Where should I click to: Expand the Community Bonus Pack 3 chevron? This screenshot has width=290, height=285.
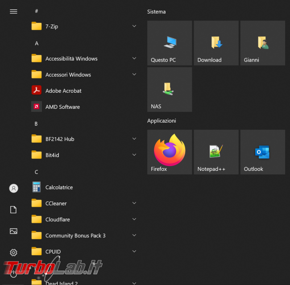134,235
